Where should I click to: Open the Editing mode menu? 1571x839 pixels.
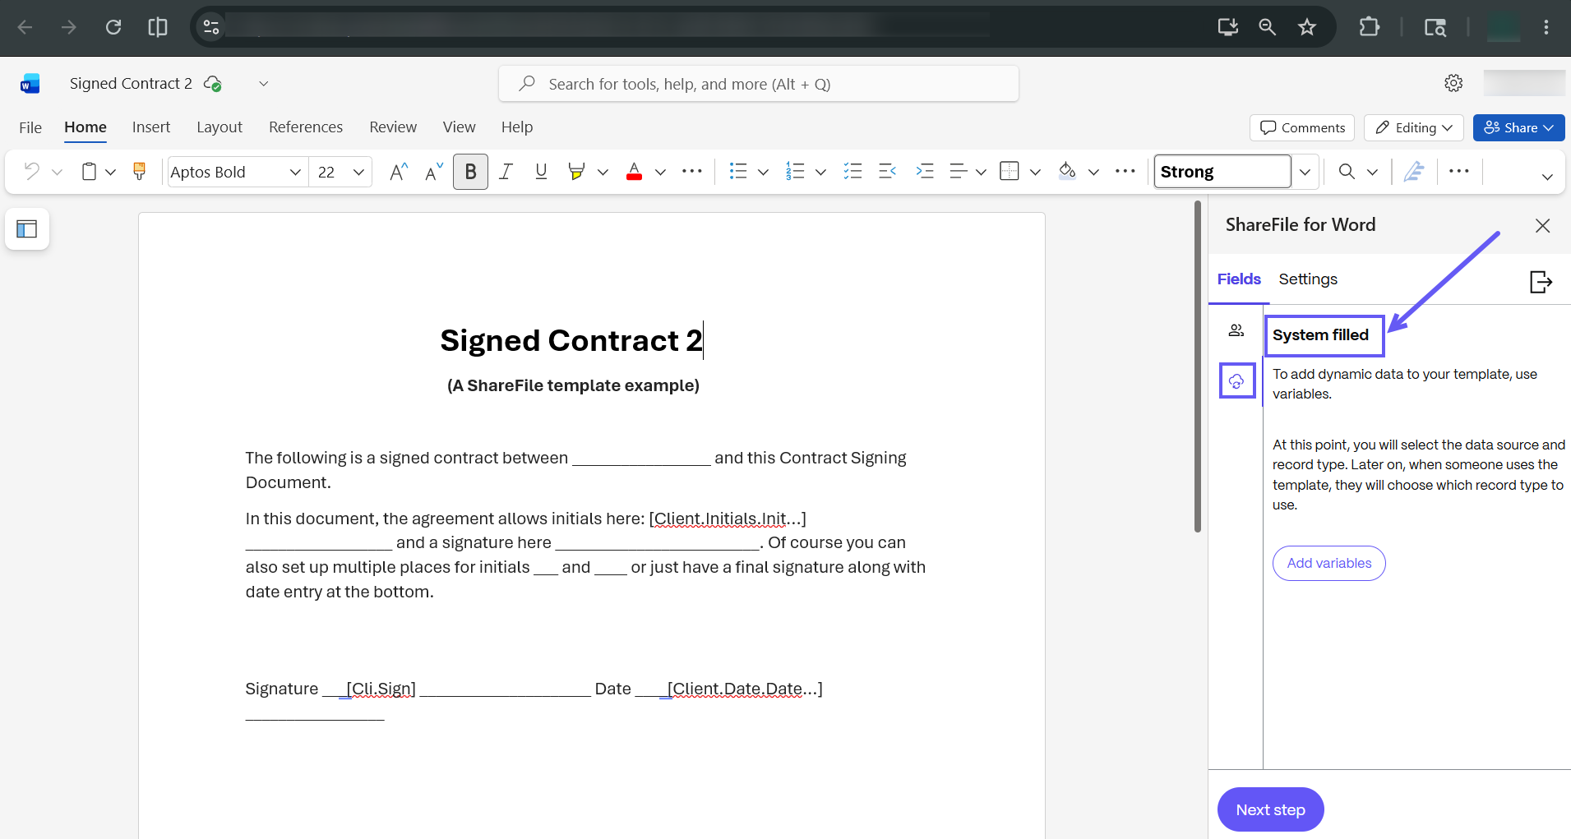[1414, 127]
